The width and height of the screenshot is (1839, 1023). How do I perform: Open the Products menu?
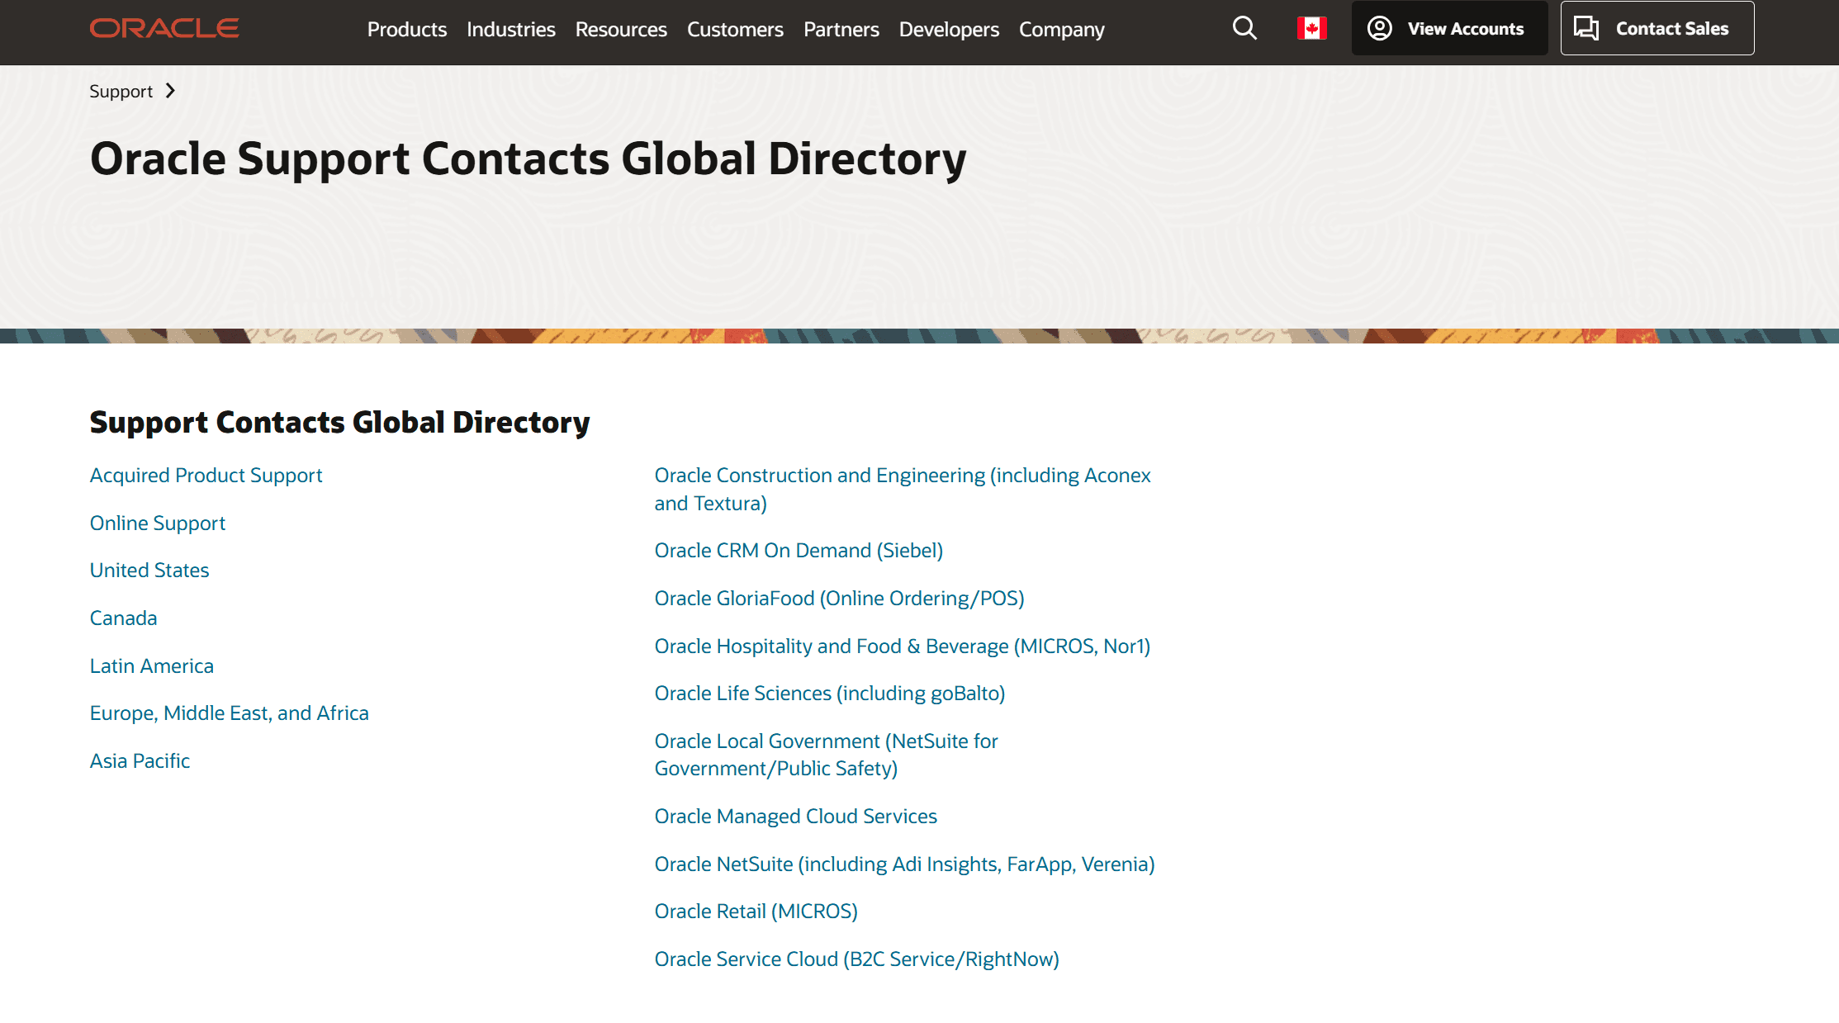[407, 29]
